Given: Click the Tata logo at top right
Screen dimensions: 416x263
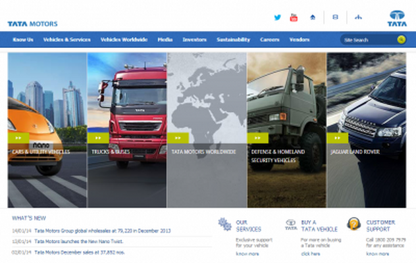Looking at the screenshot, I should click(397, 18).
